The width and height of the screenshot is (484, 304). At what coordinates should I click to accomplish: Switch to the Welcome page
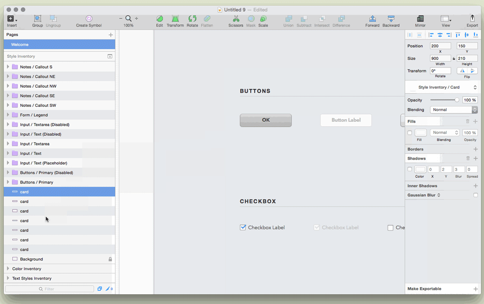59,45
